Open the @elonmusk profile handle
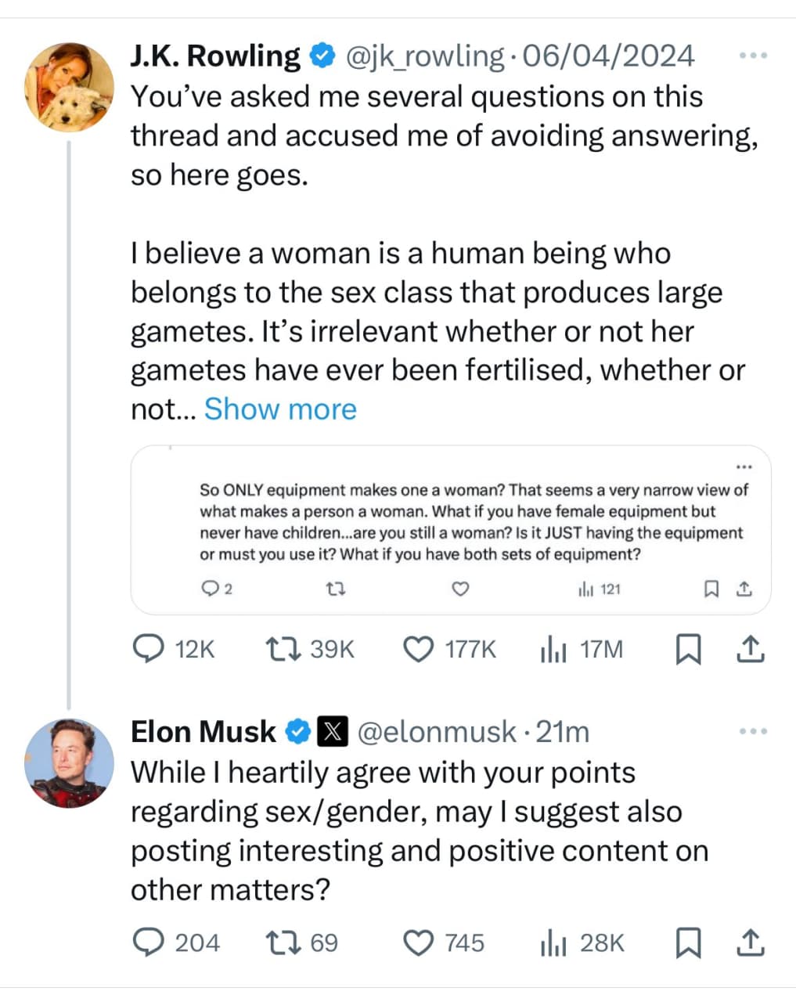Screen dimensions: 796x1002 pyautogui.click(x=437, y=732)
